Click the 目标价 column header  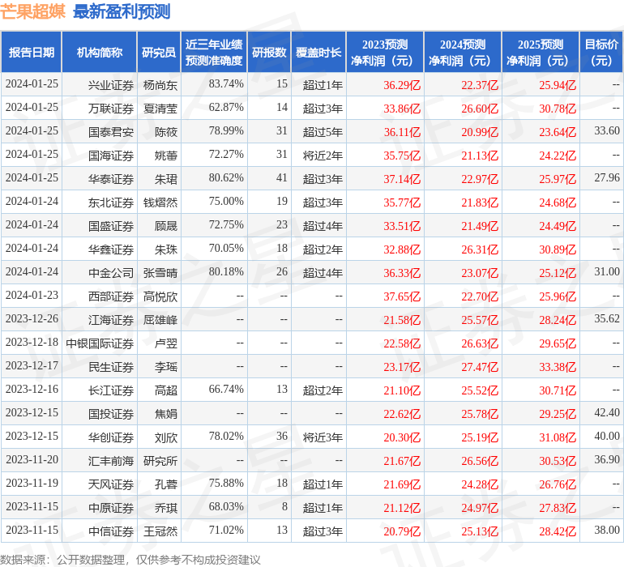601,52
